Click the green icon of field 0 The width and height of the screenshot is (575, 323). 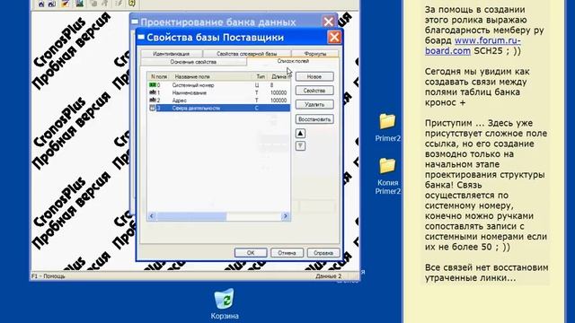(153, 85)
